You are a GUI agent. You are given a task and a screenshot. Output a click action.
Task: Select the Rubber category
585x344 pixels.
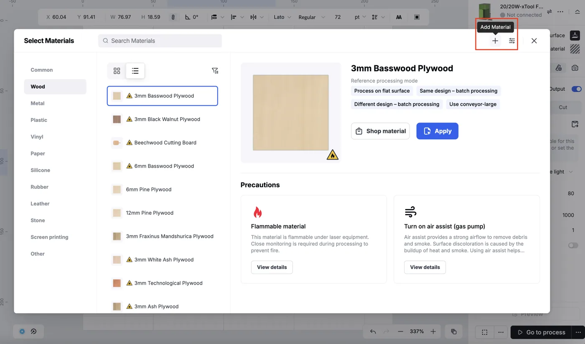[55, 187]
